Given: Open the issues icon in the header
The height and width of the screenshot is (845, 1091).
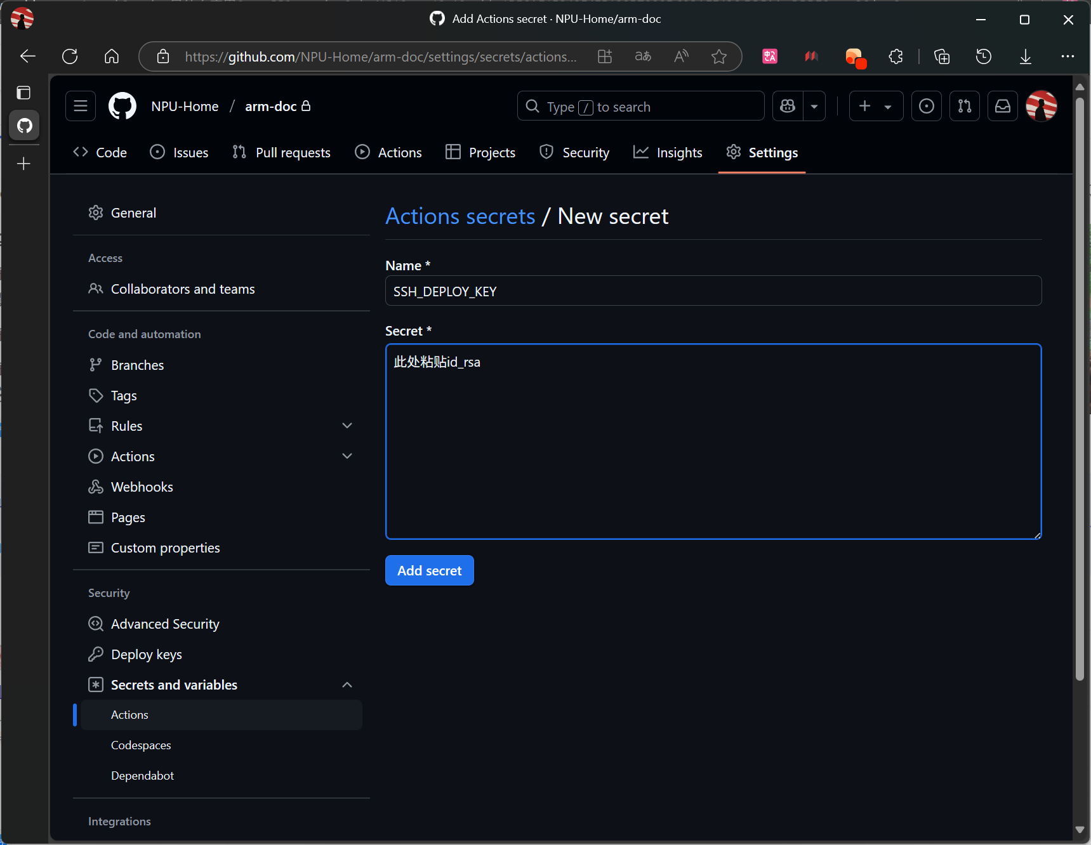Looking at the screenshot, I should [x=926, y=106].
